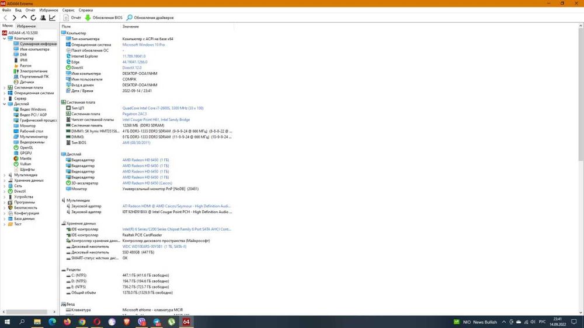Open the user profile toolbar icon

pos(43,17)
